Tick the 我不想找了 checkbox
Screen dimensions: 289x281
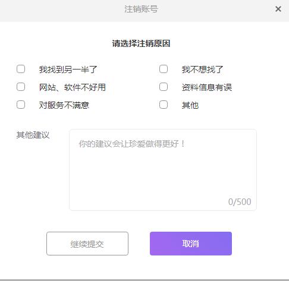tap(164, 69)
